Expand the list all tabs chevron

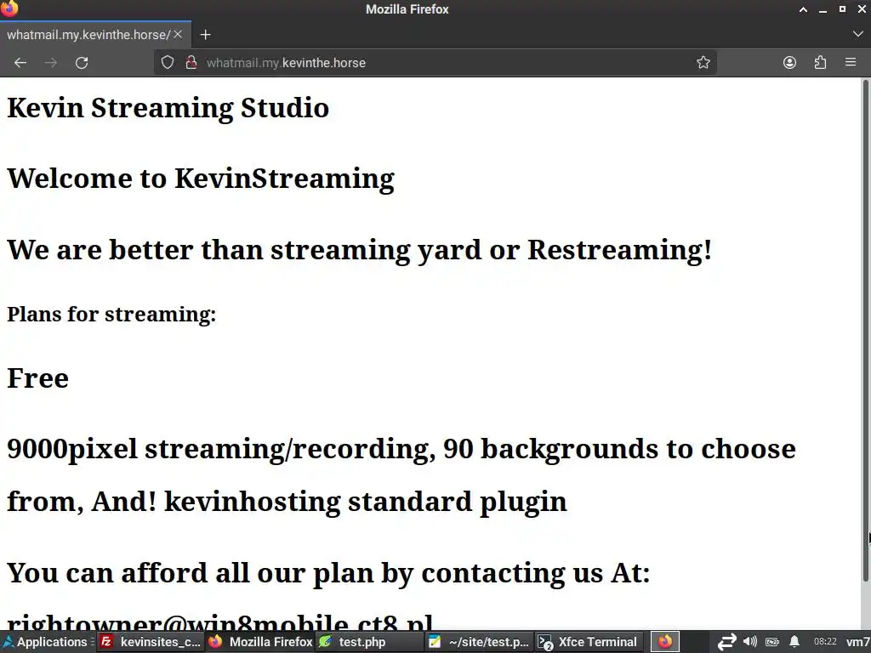(x=857, y=34)
